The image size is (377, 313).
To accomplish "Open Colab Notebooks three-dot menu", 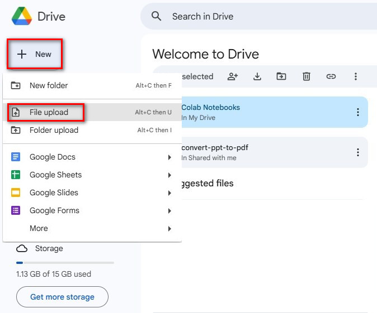I will [x=358, y=112].
